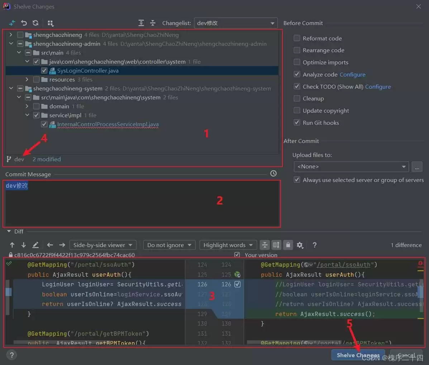Select SysLoginController.java in the file tree
Screen dimensions: 429x365
[88, 71]
